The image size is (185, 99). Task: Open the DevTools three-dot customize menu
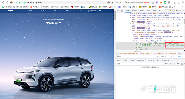[180, 11]
